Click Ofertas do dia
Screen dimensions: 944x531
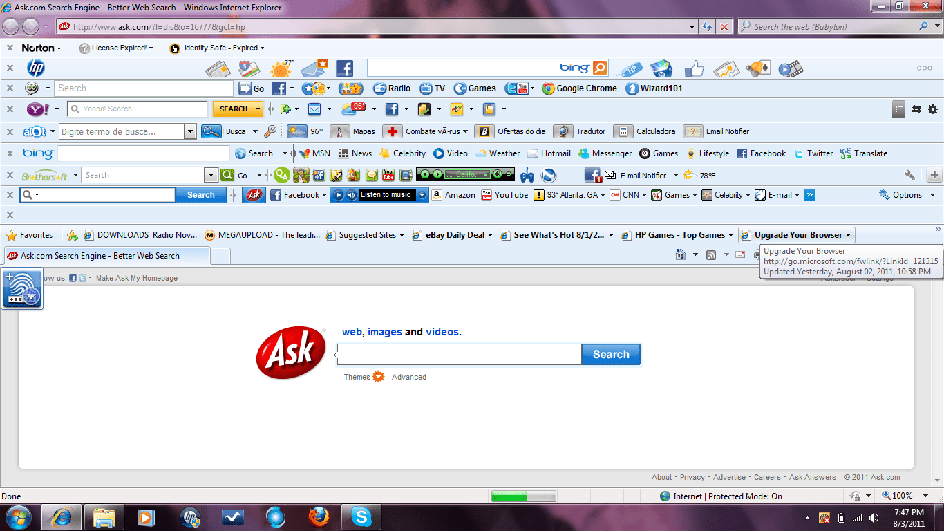pyautogui.click(x=510, y=131)
